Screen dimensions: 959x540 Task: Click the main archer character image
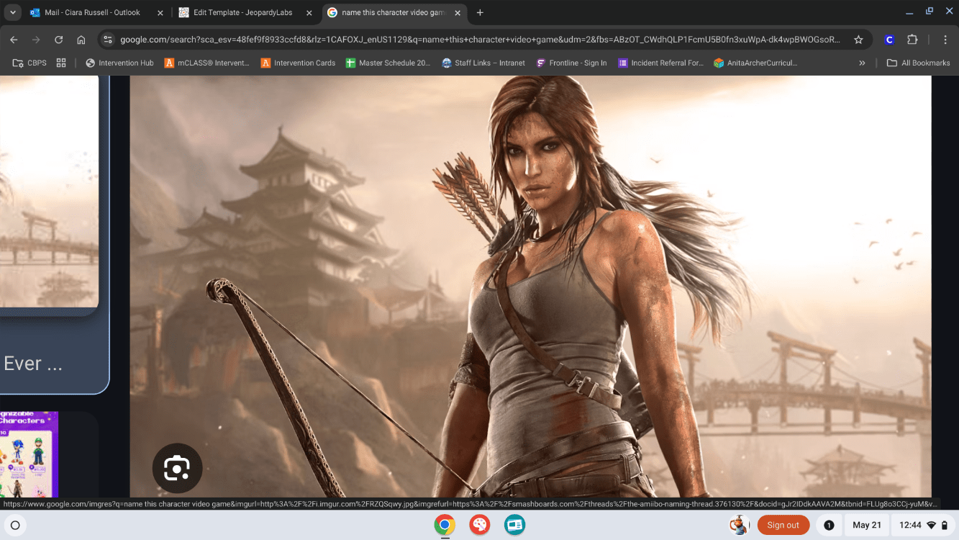(530, 286)
